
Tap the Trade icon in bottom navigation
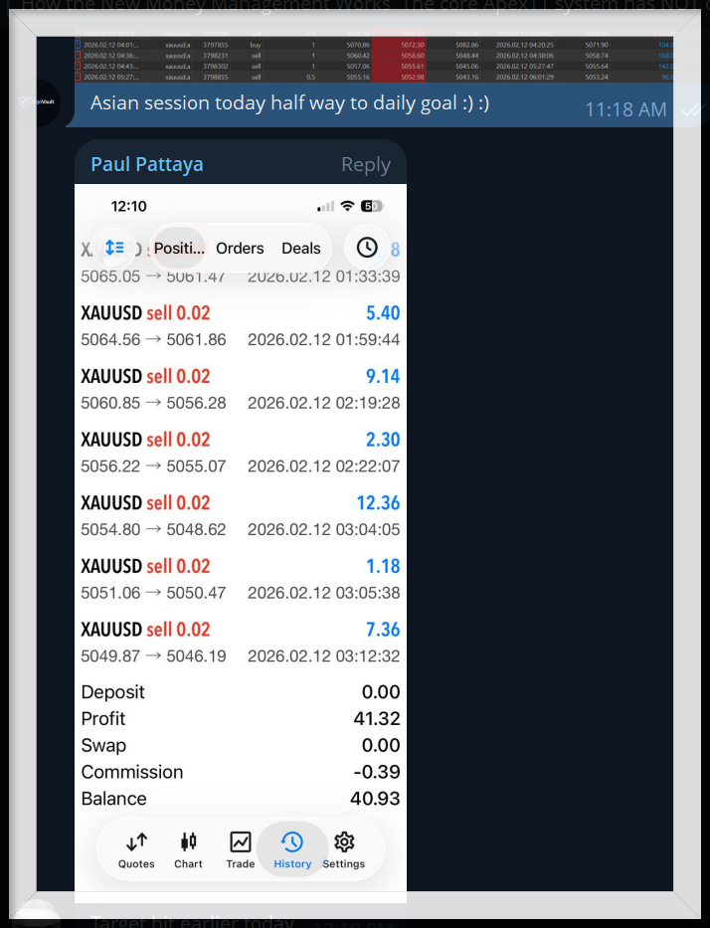[x=241, y=850]
